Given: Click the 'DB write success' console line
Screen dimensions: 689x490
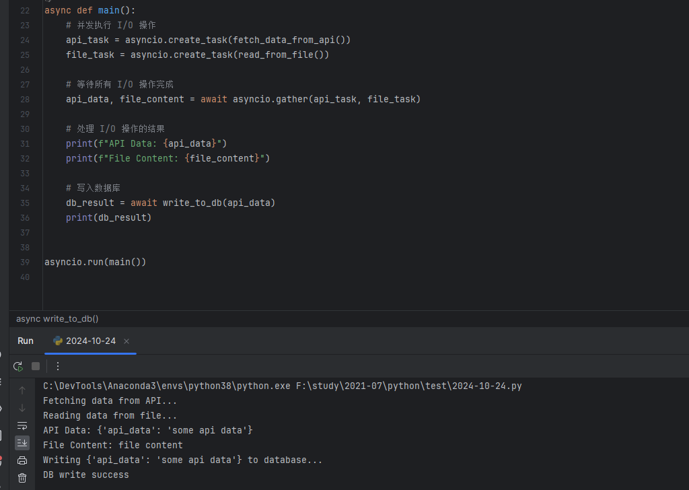Looking at the screenshot, I should (85, 475).
